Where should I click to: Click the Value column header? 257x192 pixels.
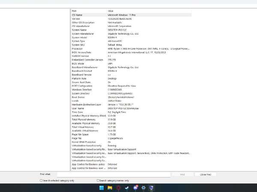(149, 11)
